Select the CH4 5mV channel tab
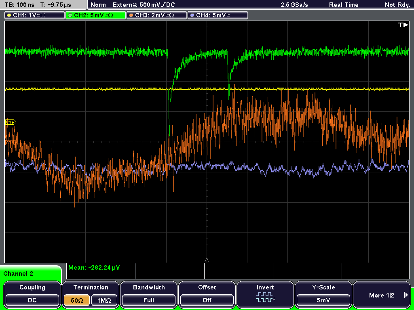Viewport: 414px width, 310px height. coord(218,15)
